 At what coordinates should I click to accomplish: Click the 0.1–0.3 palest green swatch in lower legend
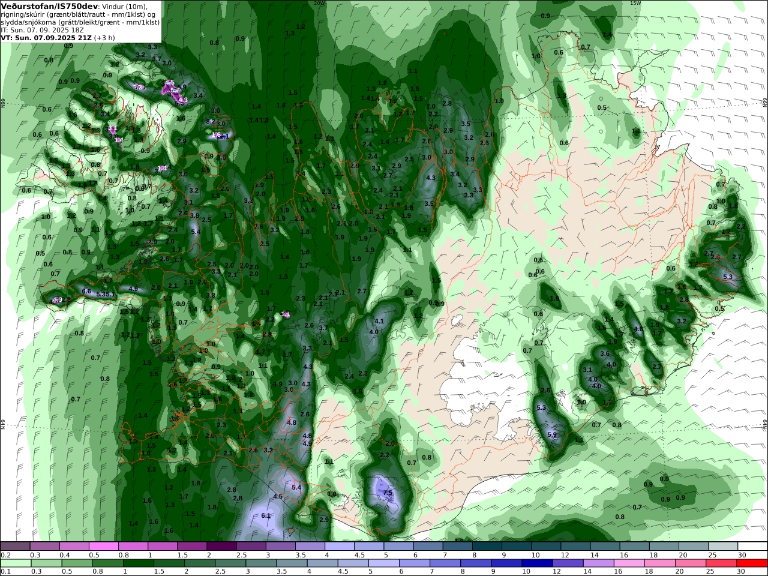pos(16,563)
